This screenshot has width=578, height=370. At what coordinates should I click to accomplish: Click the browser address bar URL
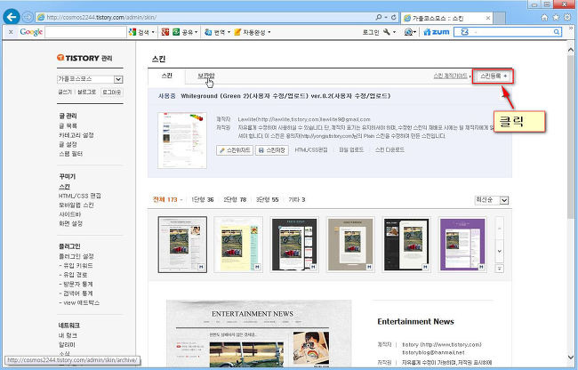coord(101,17)
